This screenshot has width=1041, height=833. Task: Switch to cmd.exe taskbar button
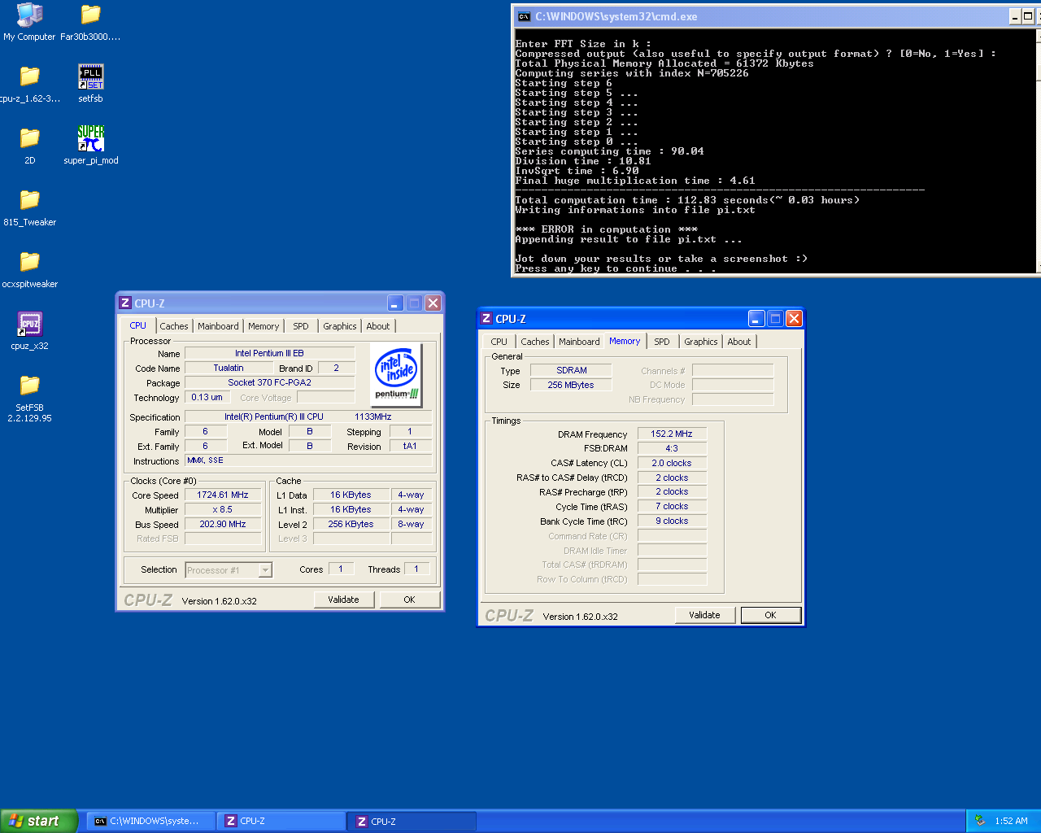151,821
